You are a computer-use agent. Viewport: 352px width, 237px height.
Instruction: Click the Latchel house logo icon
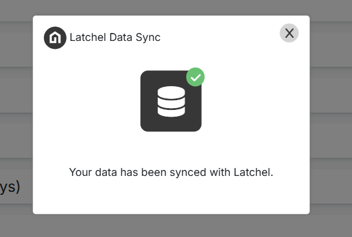pyautogui.click(x=55, y=38)
